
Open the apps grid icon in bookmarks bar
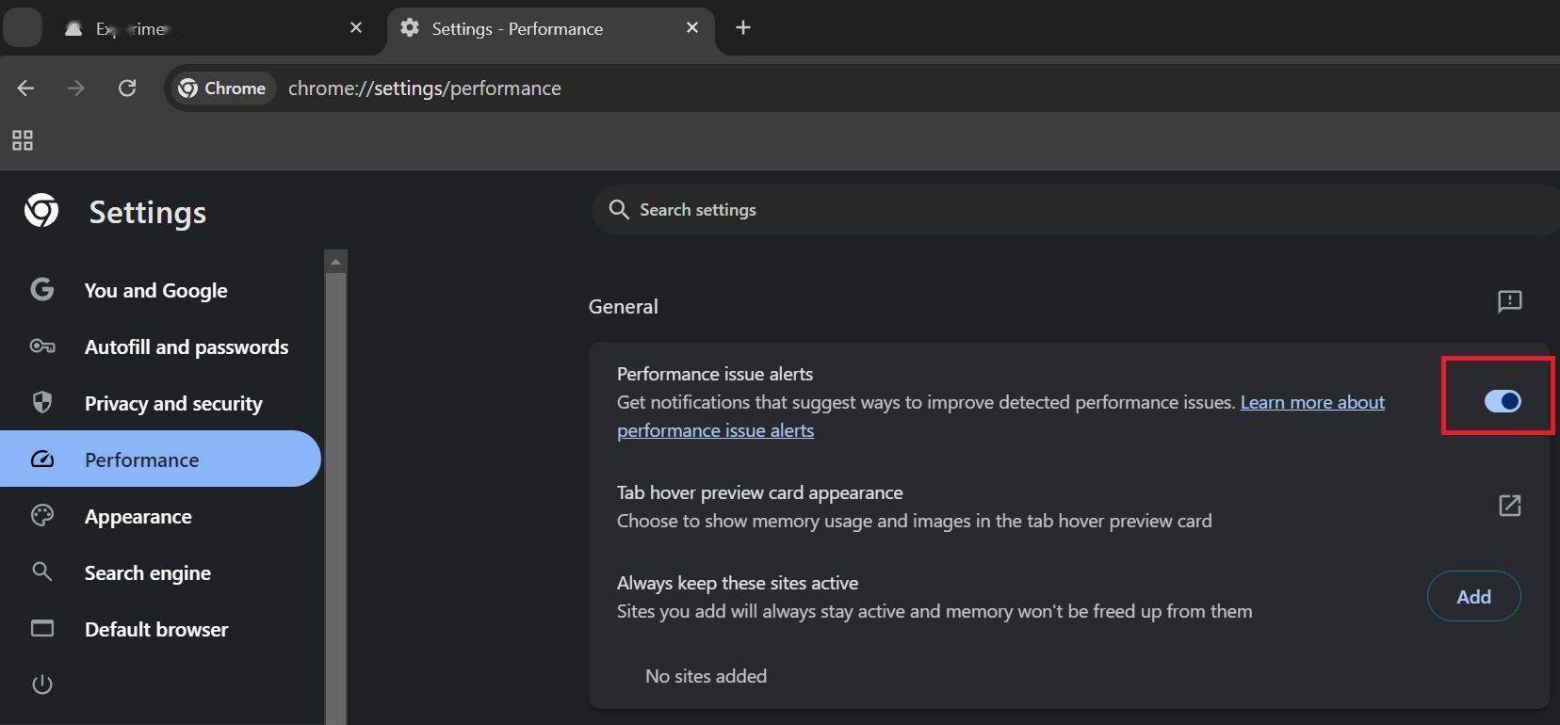tap(23, 140)
